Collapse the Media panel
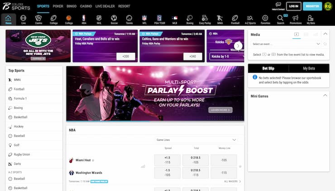Image resolution: width=335 pixels, height=191 pixels. click(325, 34)
